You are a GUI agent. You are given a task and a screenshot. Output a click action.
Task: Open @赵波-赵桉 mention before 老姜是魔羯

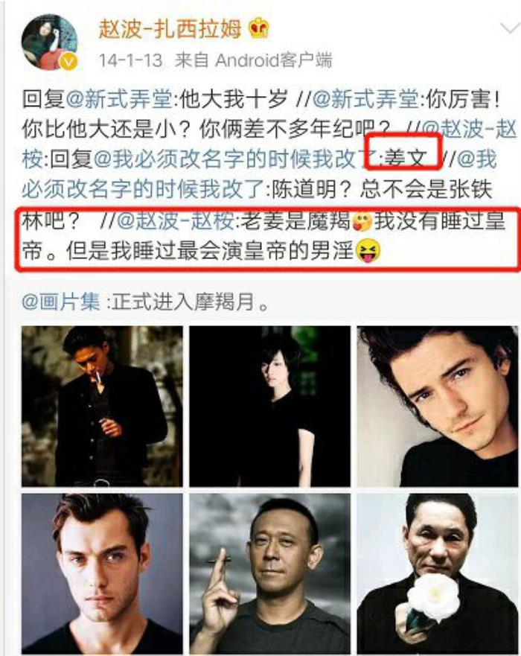pyautogui.click(x=175, y=220)
